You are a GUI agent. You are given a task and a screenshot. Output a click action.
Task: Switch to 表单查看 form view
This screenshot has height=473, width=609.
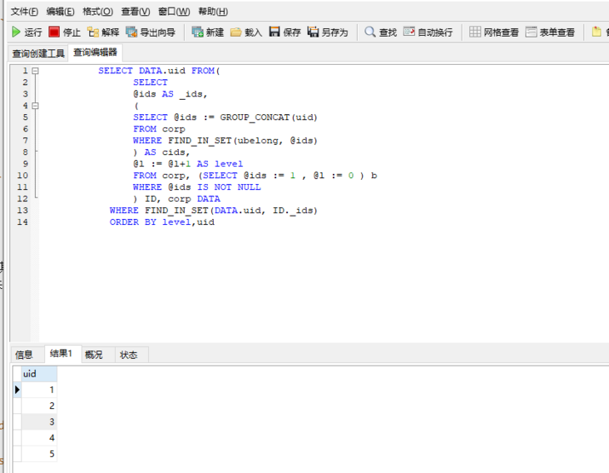tap(550, 32)
